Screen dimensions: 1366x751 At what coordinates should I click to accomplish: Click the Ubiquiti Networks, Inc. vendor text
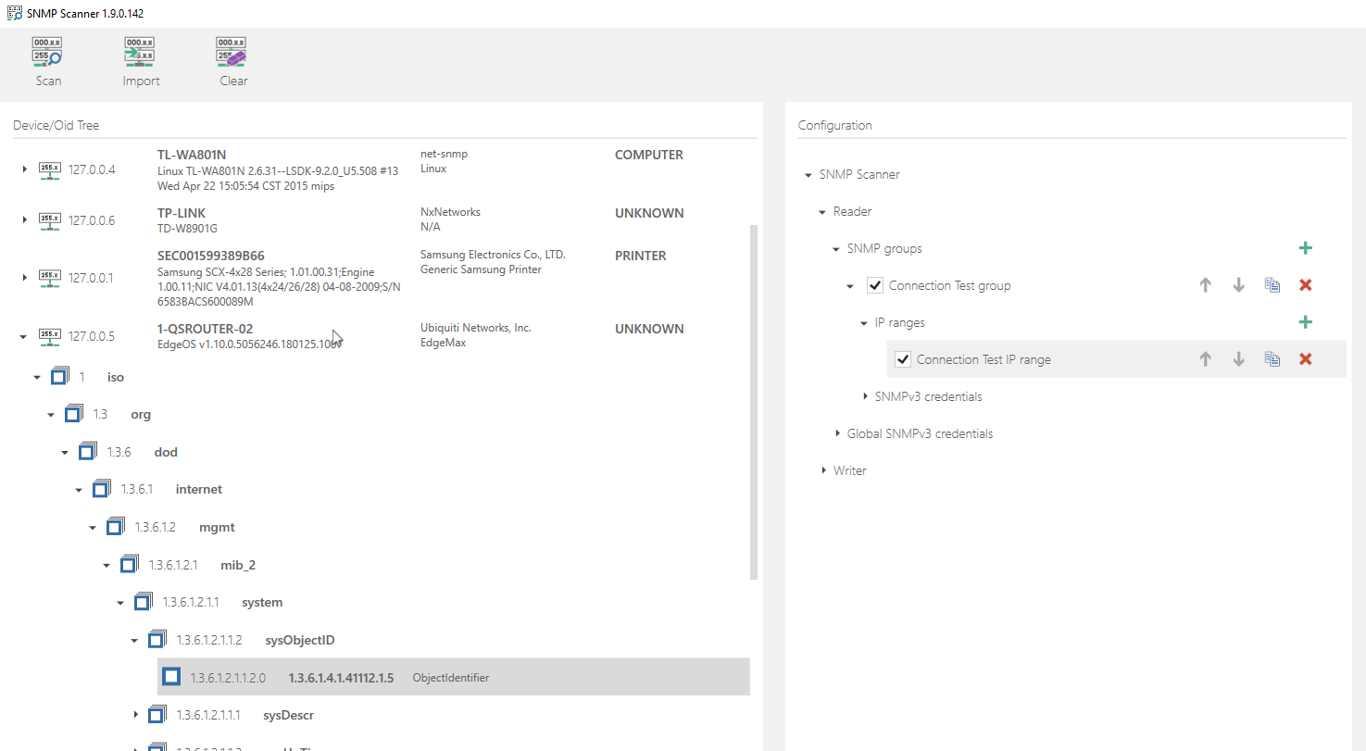coord(476,328)
